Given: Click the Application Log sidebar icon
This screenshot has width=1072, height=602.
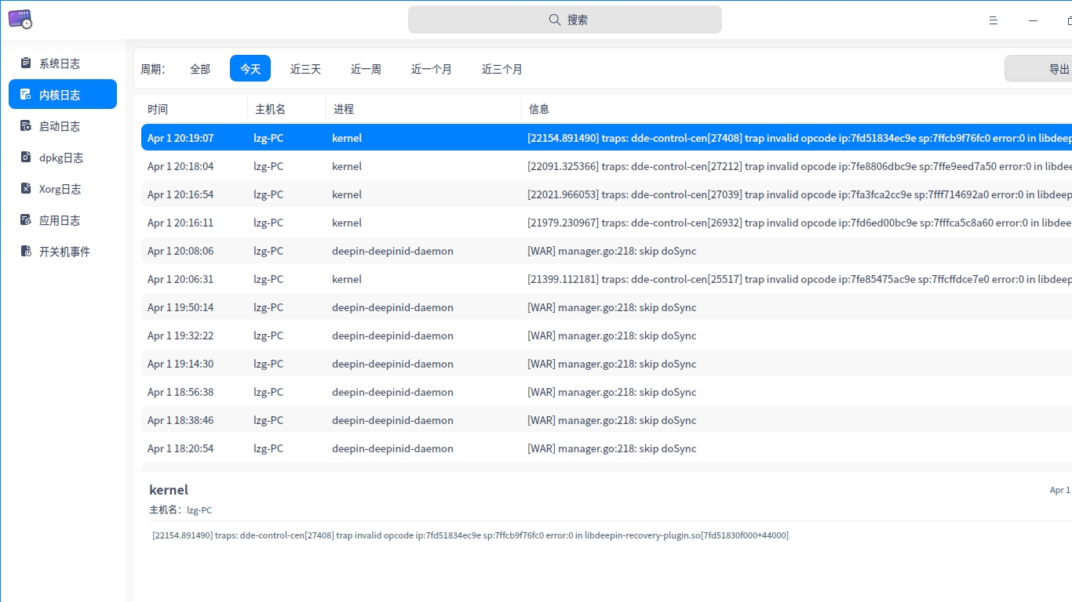Looking at the screenshot, I should coord(26,220).
